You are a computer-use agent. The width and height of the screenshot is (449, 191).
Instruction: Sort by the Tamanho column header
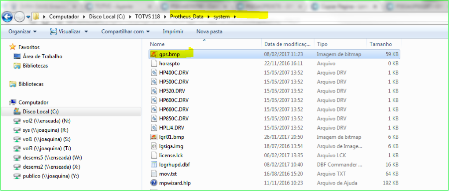click(381, 44)
